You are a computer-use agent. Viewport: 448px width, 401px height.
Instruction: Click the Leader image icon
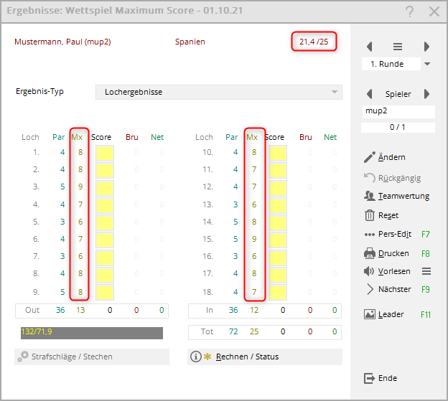[x=370, y=314]
